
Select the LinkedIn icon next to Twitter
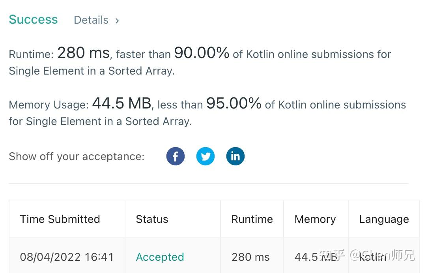click(235, 156)
